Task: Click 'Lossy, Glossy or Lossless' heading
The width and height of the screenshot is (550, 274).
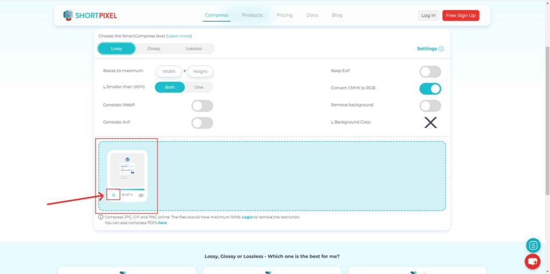Action: [272, 256]
